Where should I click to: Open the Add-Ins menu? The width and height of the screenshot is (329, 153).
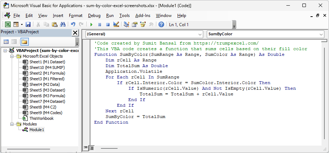click(143, 16)
